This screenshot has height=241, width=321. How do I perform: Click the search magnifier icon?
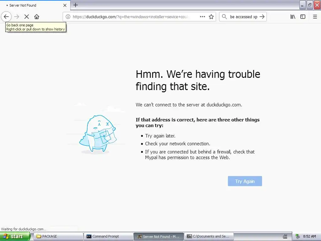pyautogui.click(x=224, y=17)
